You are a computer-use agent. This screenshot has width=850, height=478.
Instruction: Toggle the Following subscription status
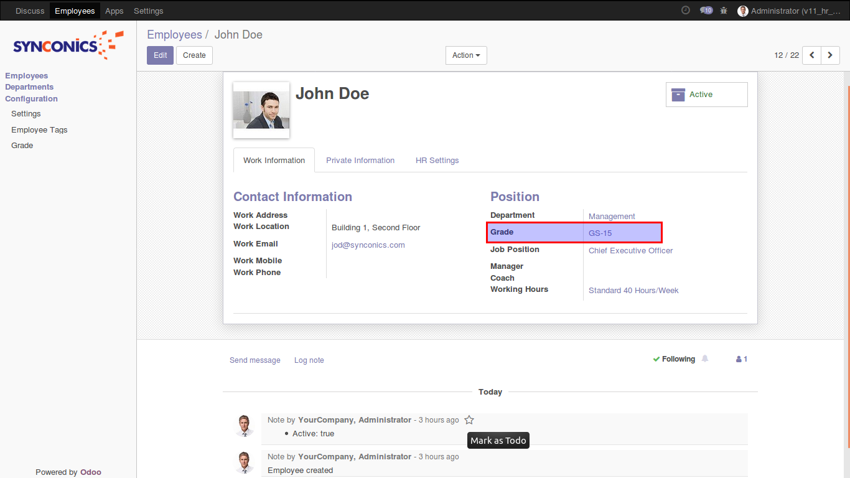click(674, 359)
